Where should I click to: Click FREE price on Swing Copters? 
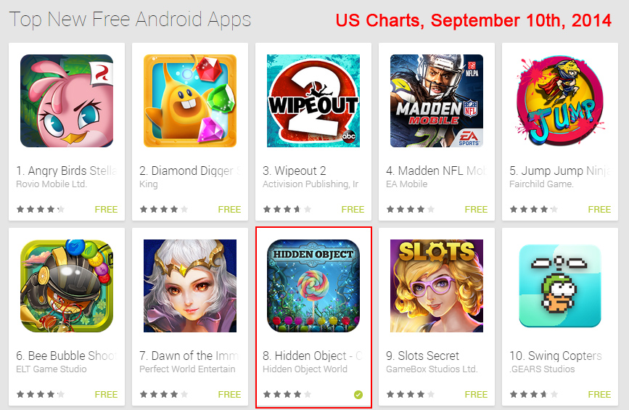coord(599,394)
